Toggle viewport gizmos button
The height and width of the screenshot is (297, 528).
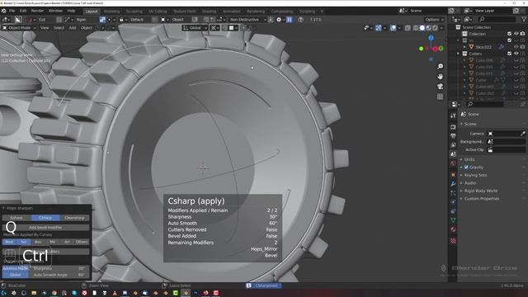pos(379,28)
